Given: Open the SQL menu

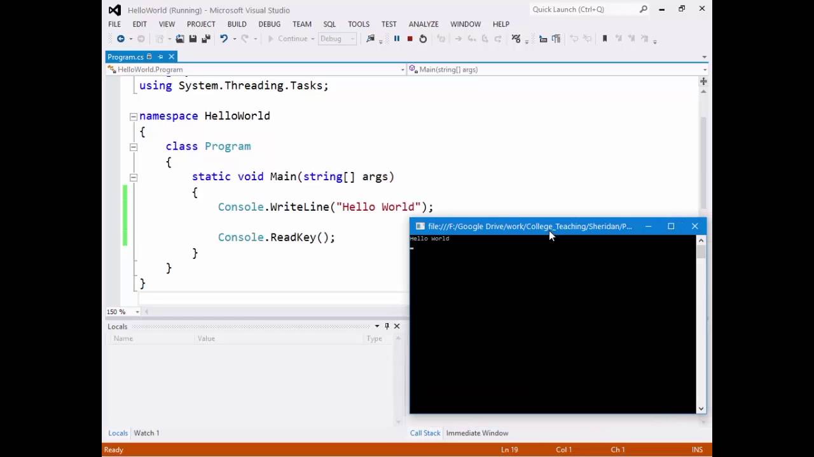Looking at the screenshot, I should [x=329, y=24].
